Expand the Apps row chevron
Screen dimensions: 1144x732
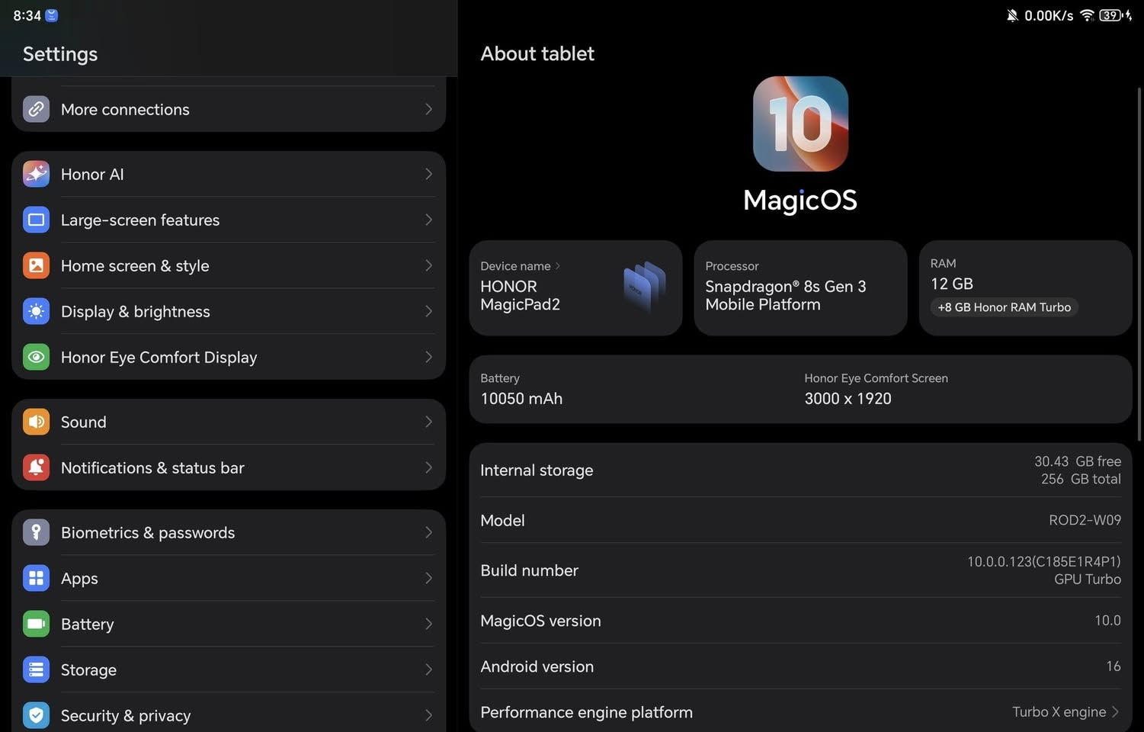[x=428, y=578]
